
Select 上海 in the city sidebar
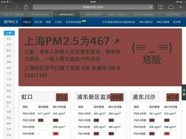click(9, 33)
